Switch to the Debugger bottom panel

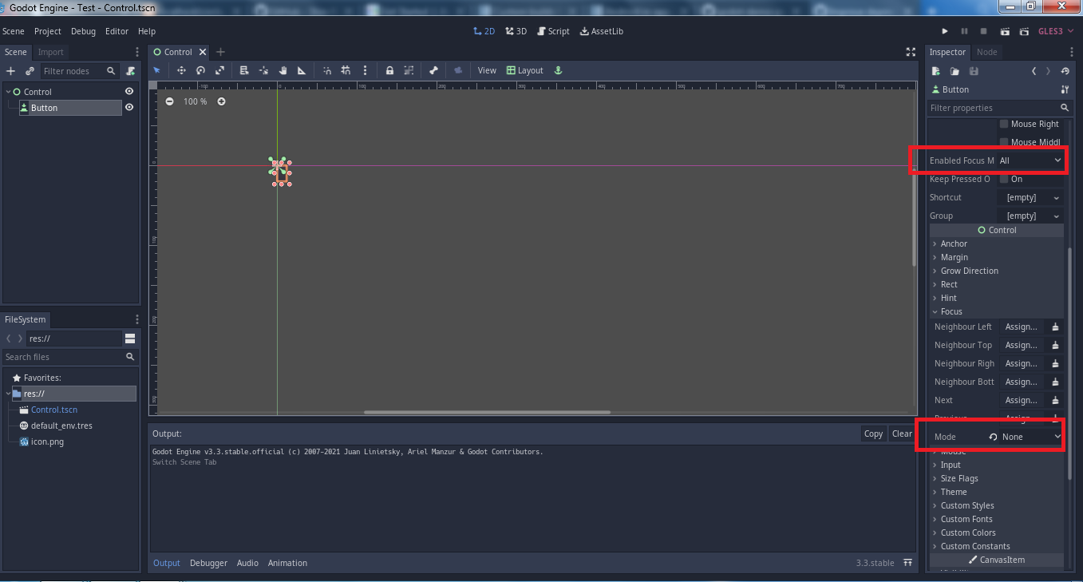click(208, 563)
